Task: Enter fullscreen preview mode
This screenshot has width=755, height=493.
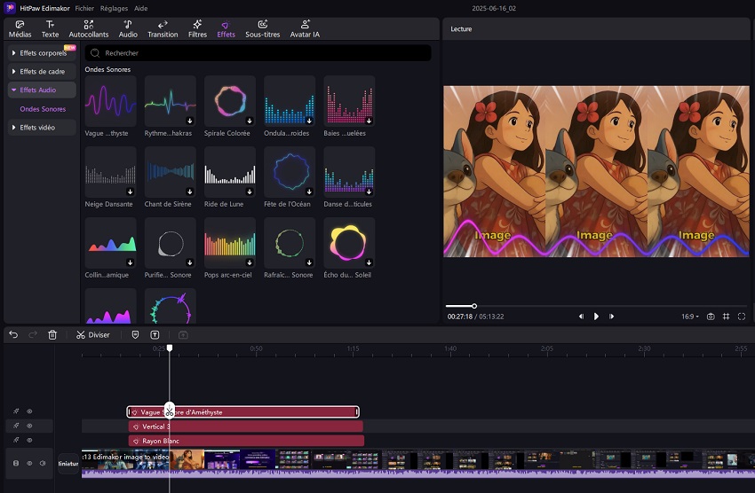Action: coord(742,317)
